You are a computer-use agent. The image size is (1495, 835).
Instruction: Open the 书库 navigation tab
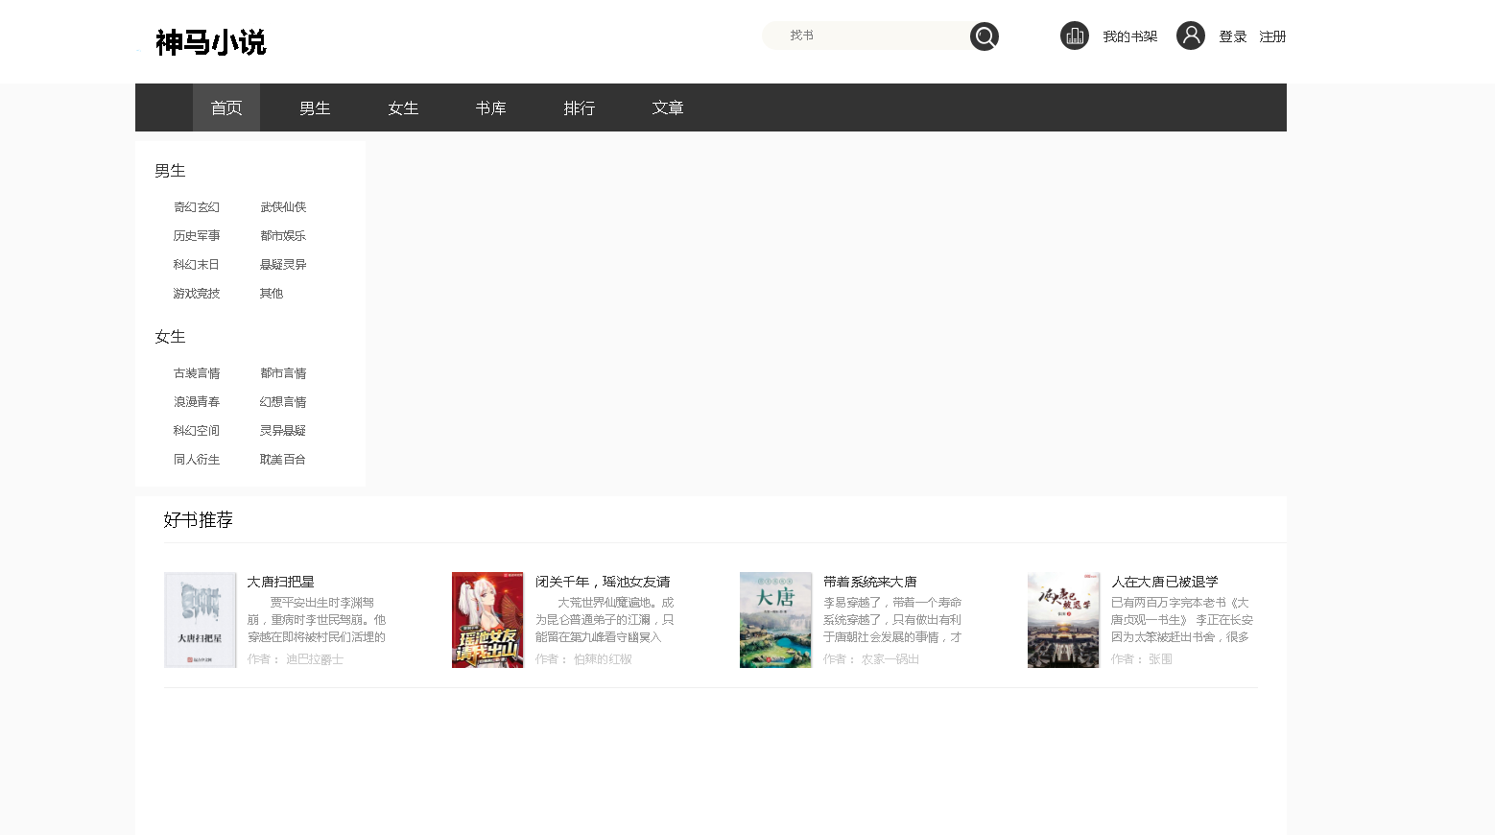(490, 108)
